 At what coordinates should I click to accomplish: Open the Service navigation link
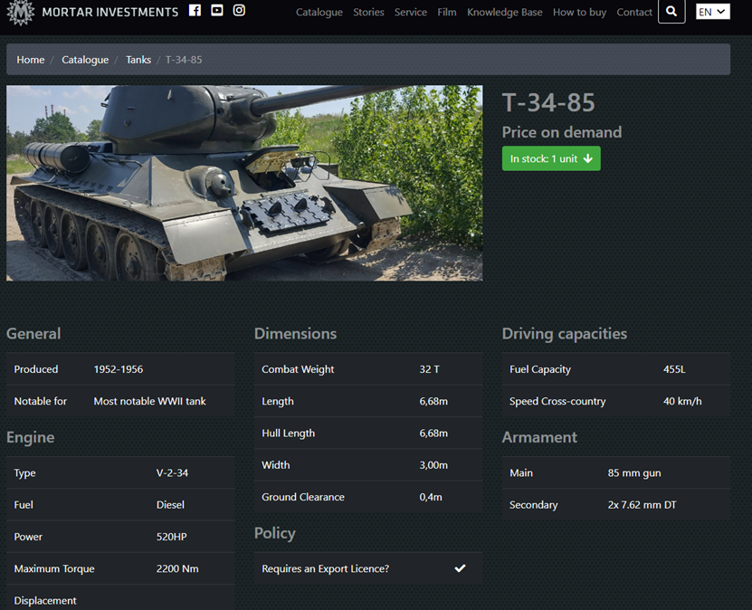410,12
